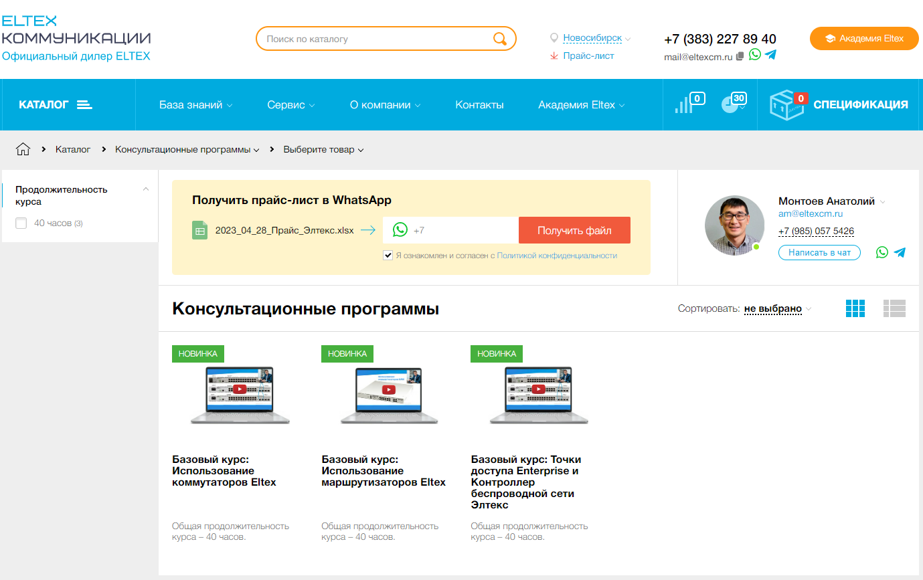Open course thumbnail for маршрутизаторов Eltex
Screen dimensions: 923x580
[x=390, y=395]
